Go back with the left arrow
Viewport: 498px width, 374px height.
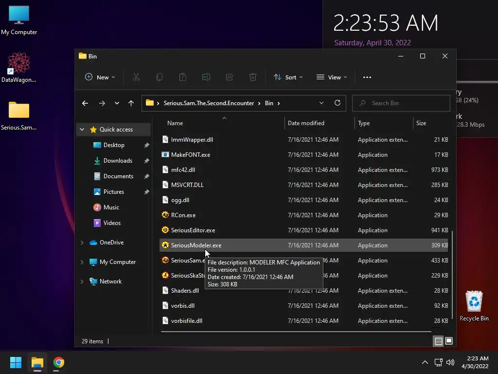(85, 103)
